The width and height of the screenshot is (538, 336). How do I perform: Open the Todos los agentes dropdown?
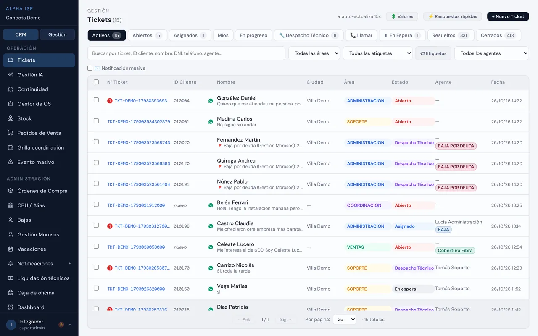pyautogui.click(x=491, y=53)
